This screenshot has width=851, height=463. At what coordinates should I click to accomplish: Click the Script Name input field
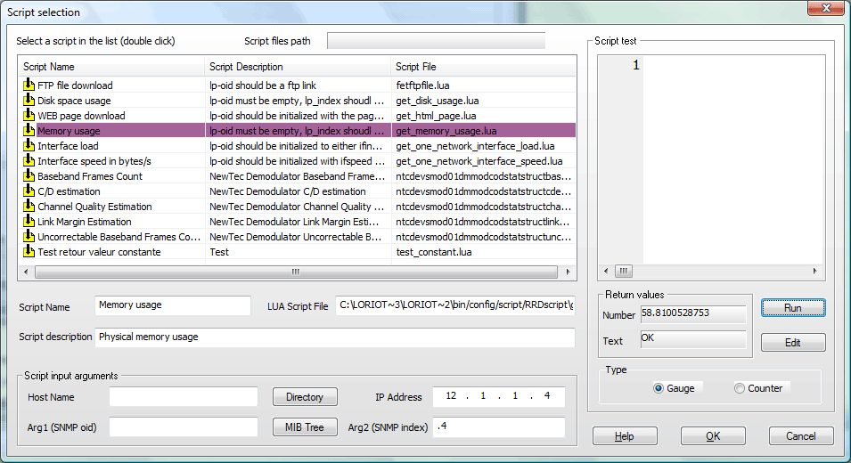coord(173,305)
